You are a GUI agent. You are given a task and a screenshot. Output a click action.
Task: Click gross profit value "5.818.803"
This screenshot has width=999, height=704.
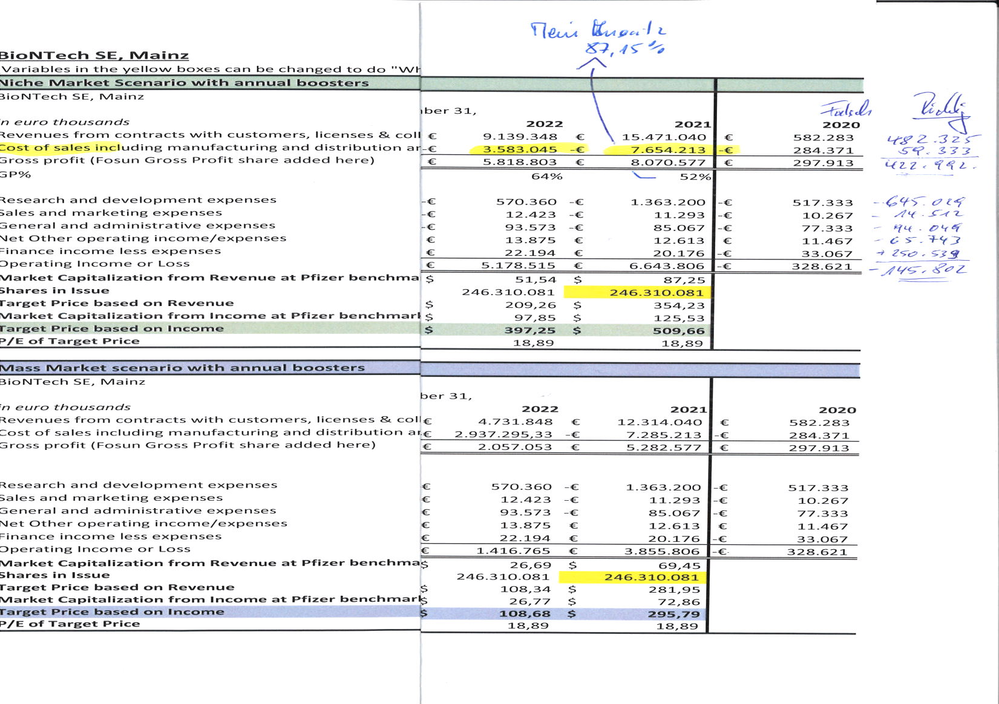(520, 162)
